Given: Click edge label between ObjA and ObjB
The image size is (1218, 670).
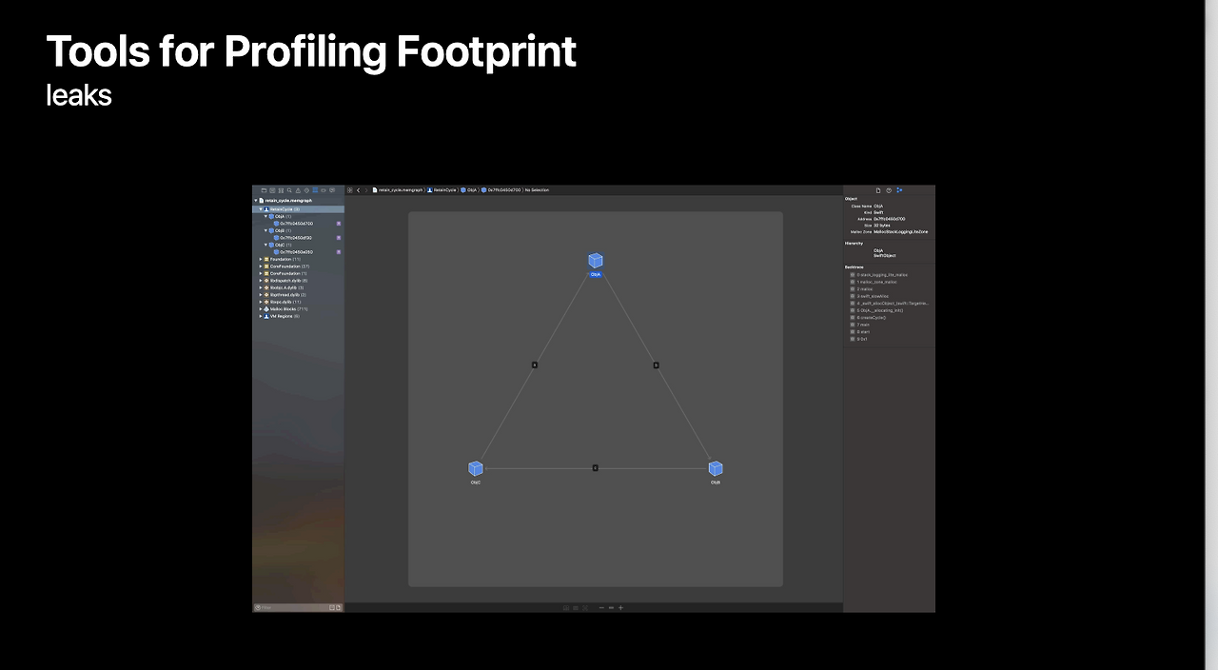Looking at the screenshot, I should (x=656, y=365).
